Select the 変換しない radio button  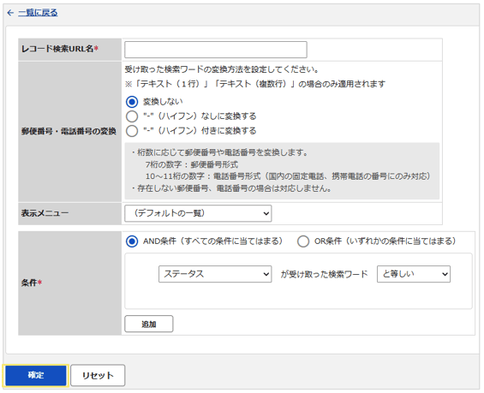132,102
